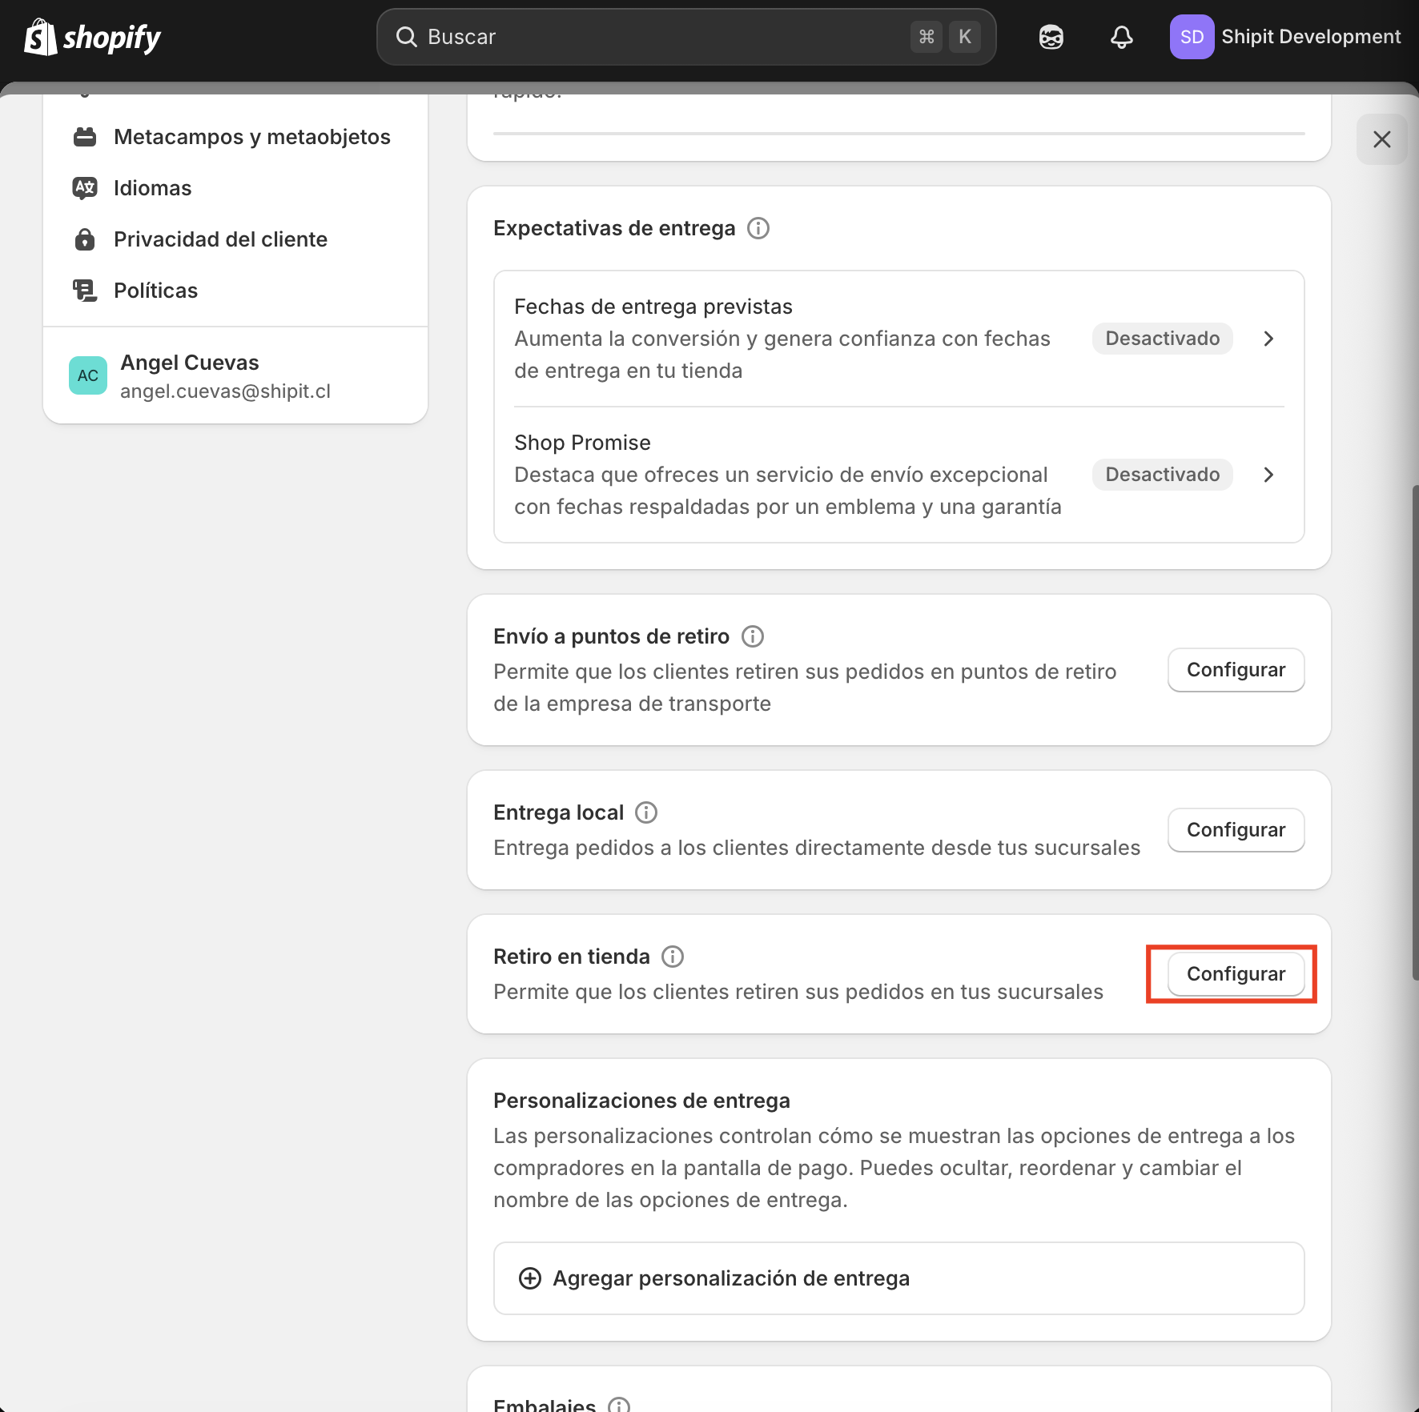The width and height of the screenshot is (1419, 1412).
Task: Open the Shipit Development store menu
Action: point(1310,37)
